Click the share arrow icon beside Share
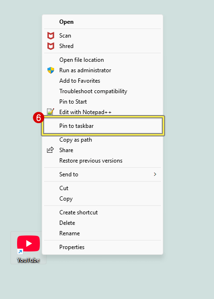The width and height of the screenshot is (214, 299). coord(50,150)
